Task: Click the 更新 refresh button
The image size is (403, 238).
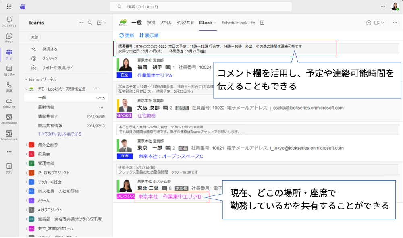Action: tap(127, 35)
